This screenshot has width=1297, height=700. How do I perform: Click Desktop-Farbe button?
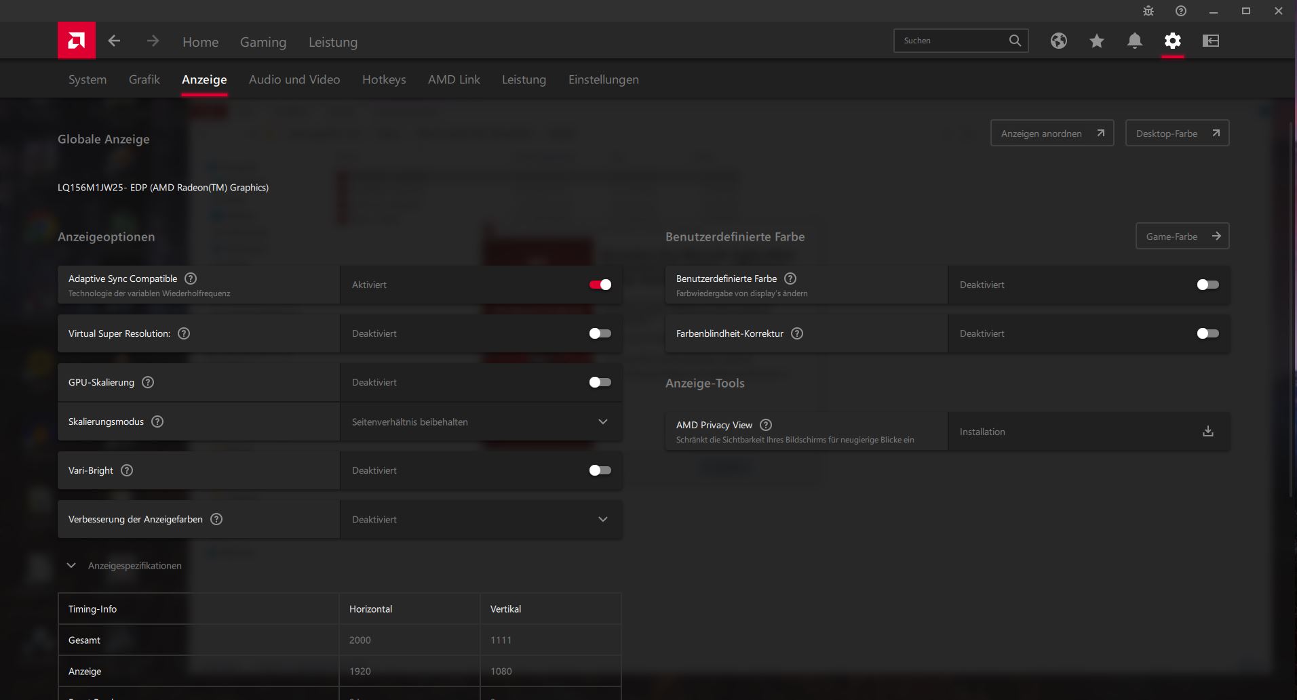click(x=1178, y=133)
